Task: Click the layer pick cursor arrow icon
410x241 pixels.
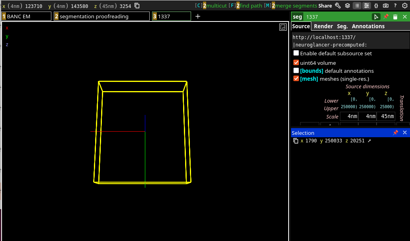Action: [x=376, y=17]
